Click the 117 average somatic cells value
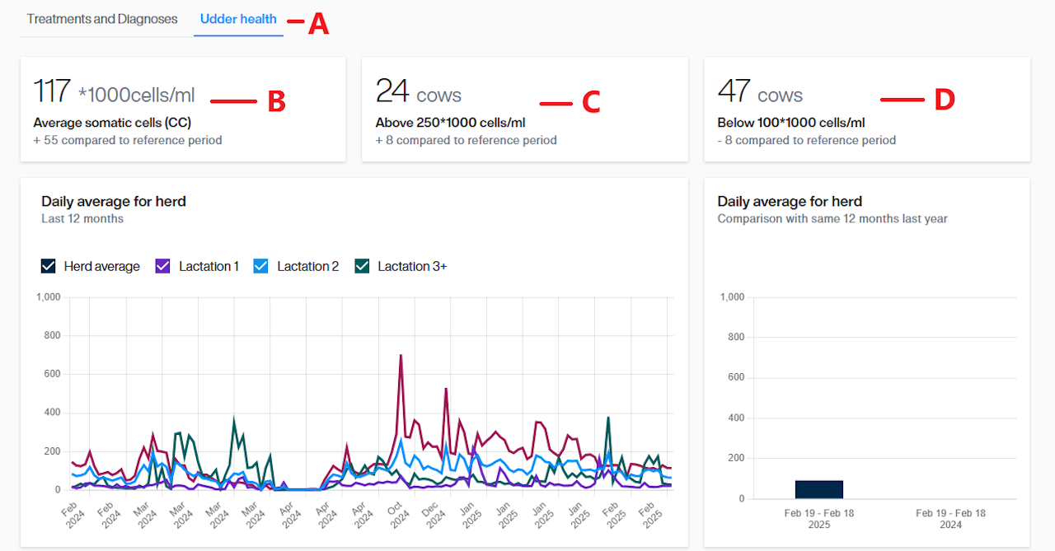The width and height of the screenshot is (1055, 551). coord(52,91)
